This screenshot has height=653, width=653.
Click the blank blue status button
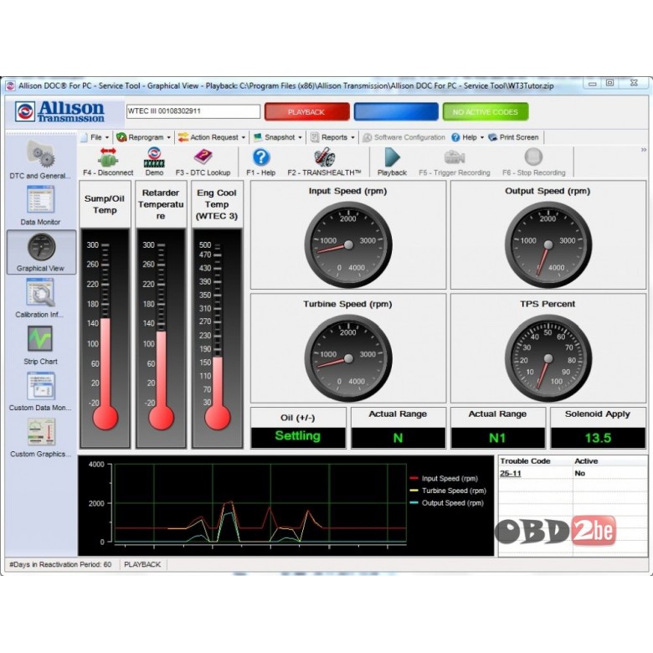coord(396,111)
